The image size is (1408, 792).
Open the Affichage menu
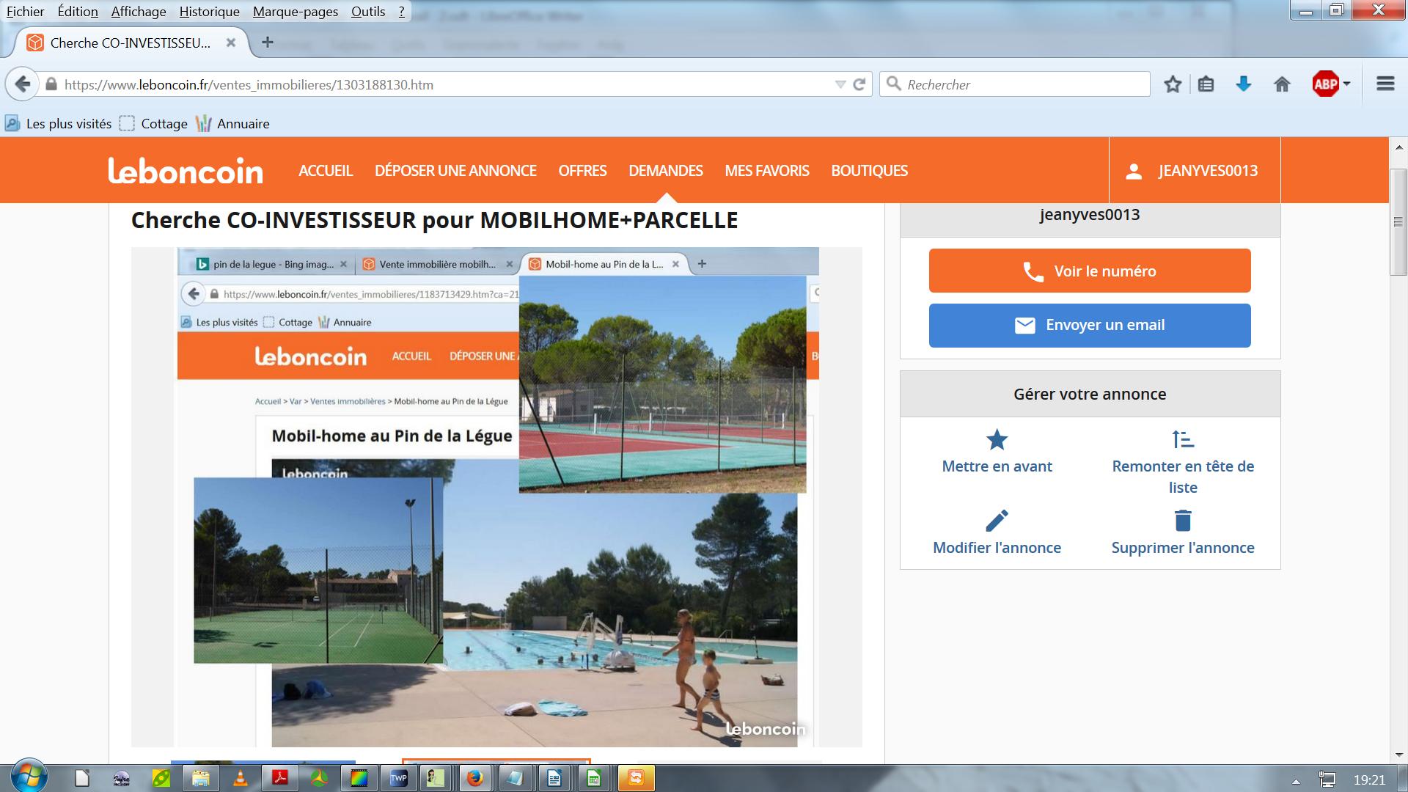(139, 11)
